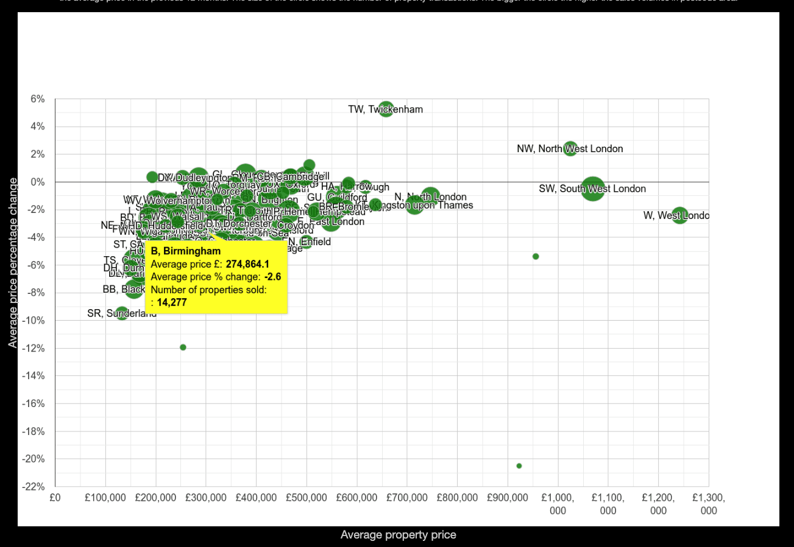
Task: Click the average price % change -2.6 value
Action: (272, 277)
